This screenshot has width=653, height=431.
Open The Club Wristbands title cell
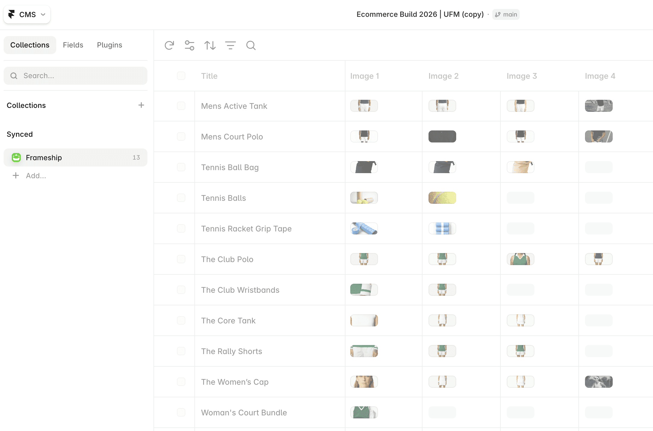pyautogui.click(x=270, y=290)
